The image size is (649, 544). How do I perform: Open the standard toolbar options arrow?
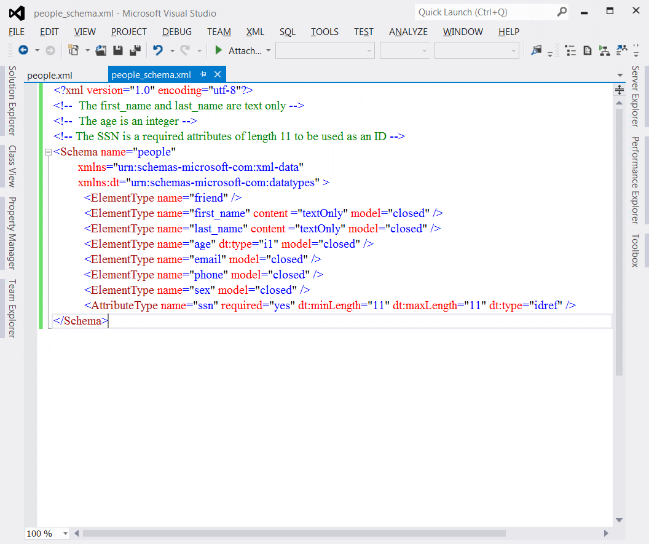(x=549, y=54)
